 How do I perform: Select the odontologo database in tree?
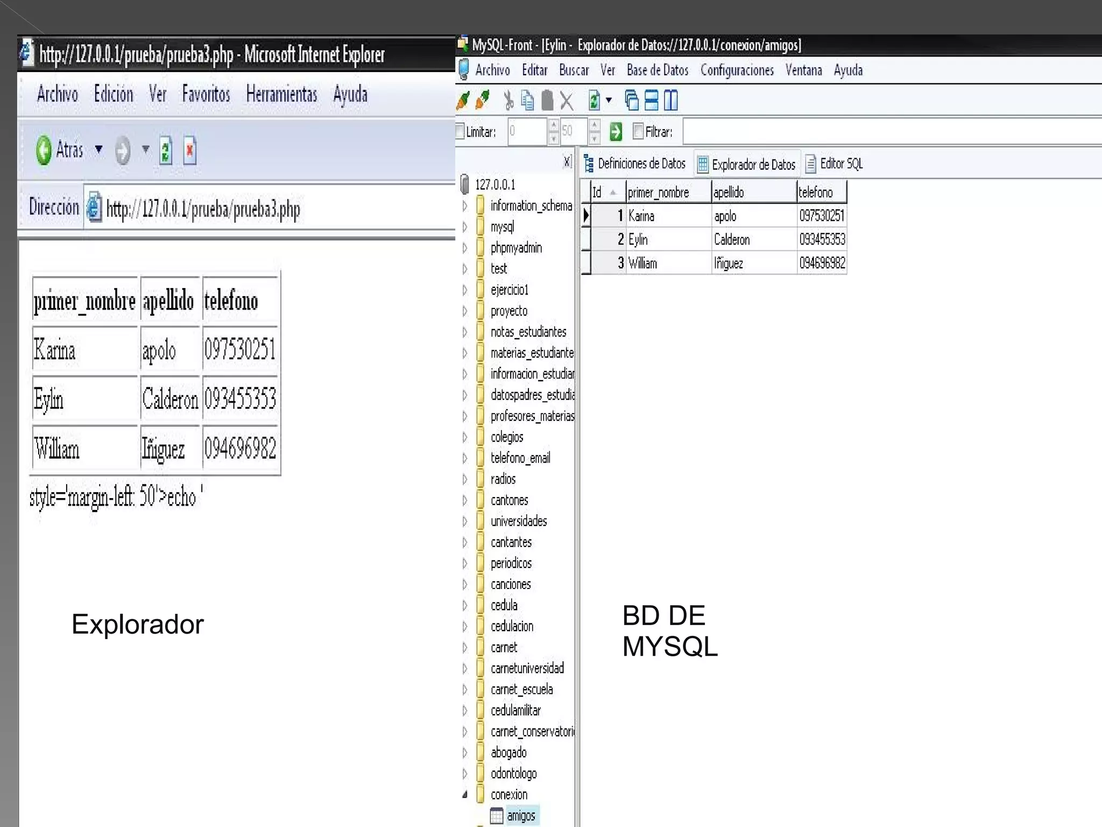point(513,774)
